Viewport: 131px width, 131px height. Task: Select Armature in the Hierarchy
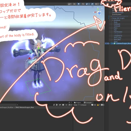coord(117,20)
